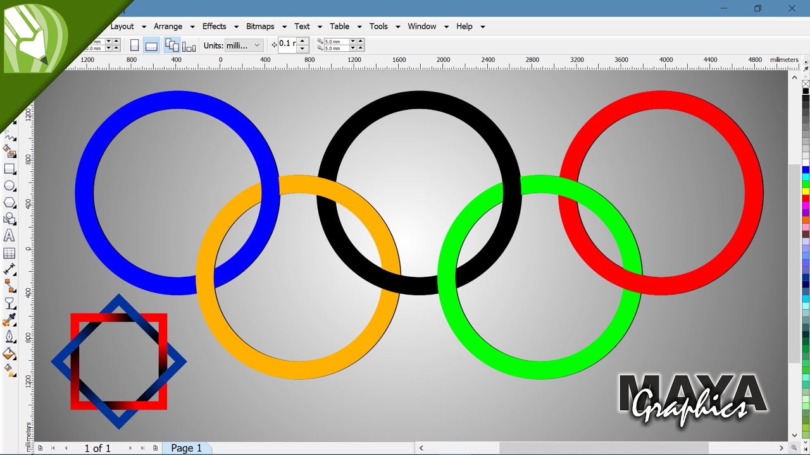Expand the Help menu arrow

pyautogui.click(x=482, y=27)
